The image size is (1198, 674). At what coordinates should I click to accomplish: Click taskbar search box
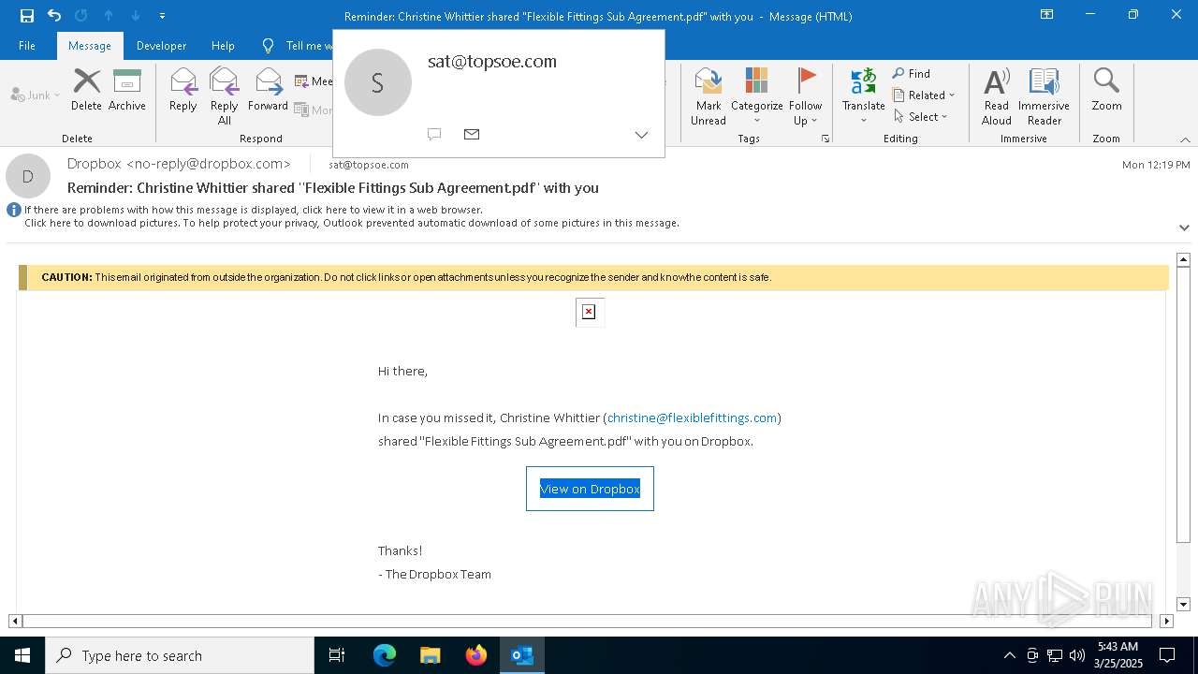(x=180, y=655)
